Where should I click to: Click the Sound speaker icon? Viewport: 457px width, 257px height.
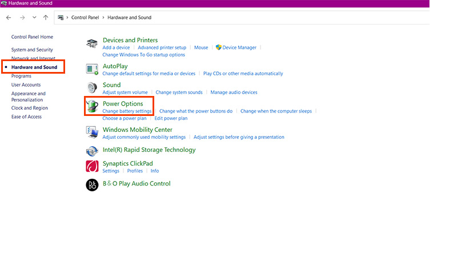pyautogui.click(x=92, y=87)
